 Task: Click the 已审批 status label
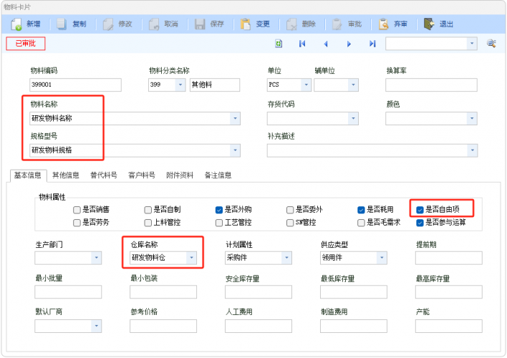coord(26,44)
